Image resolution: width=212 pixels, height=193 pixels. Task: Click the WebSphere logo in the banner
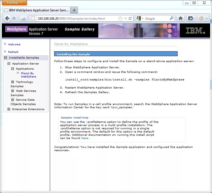tap(17, 29)
